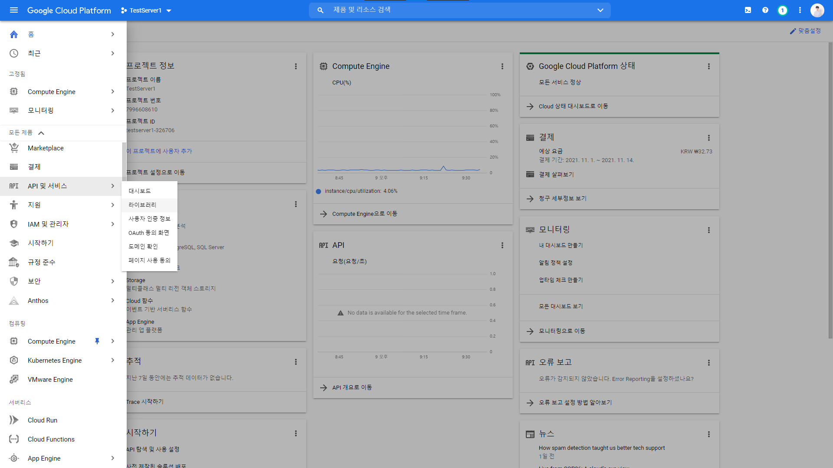Open more options on Compute Engine card

tap(502, 66)
